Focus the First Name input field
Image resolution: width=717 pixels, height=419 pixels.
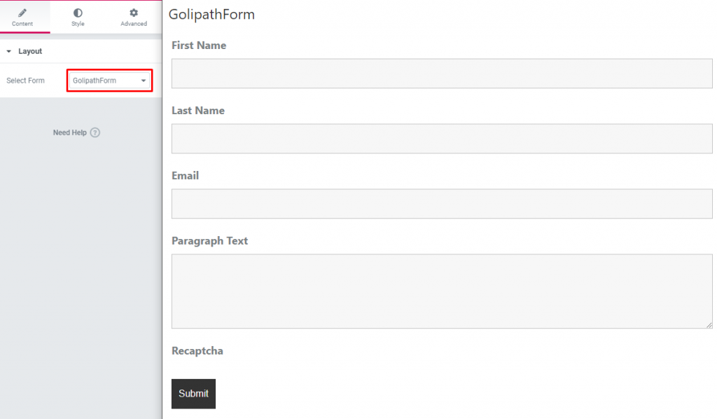[x=442, y=73]
